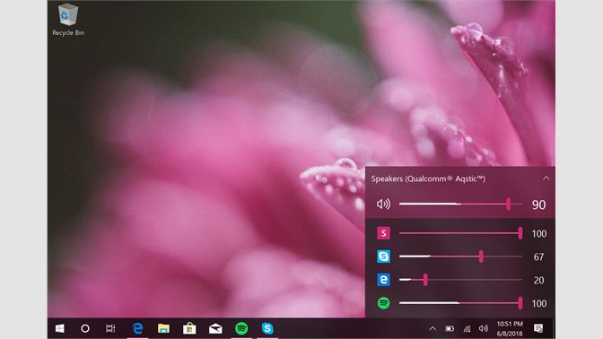Mute the master speaker volume icon
The width and height of the screenshot is (603, 339).
(x=383, y=204)
